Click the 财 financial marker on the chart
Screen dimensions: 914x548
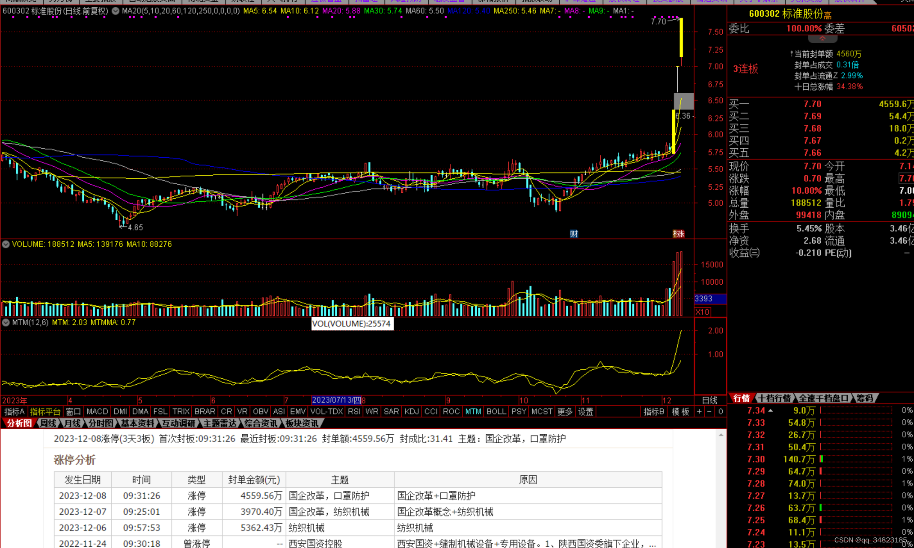pos(574,234)
